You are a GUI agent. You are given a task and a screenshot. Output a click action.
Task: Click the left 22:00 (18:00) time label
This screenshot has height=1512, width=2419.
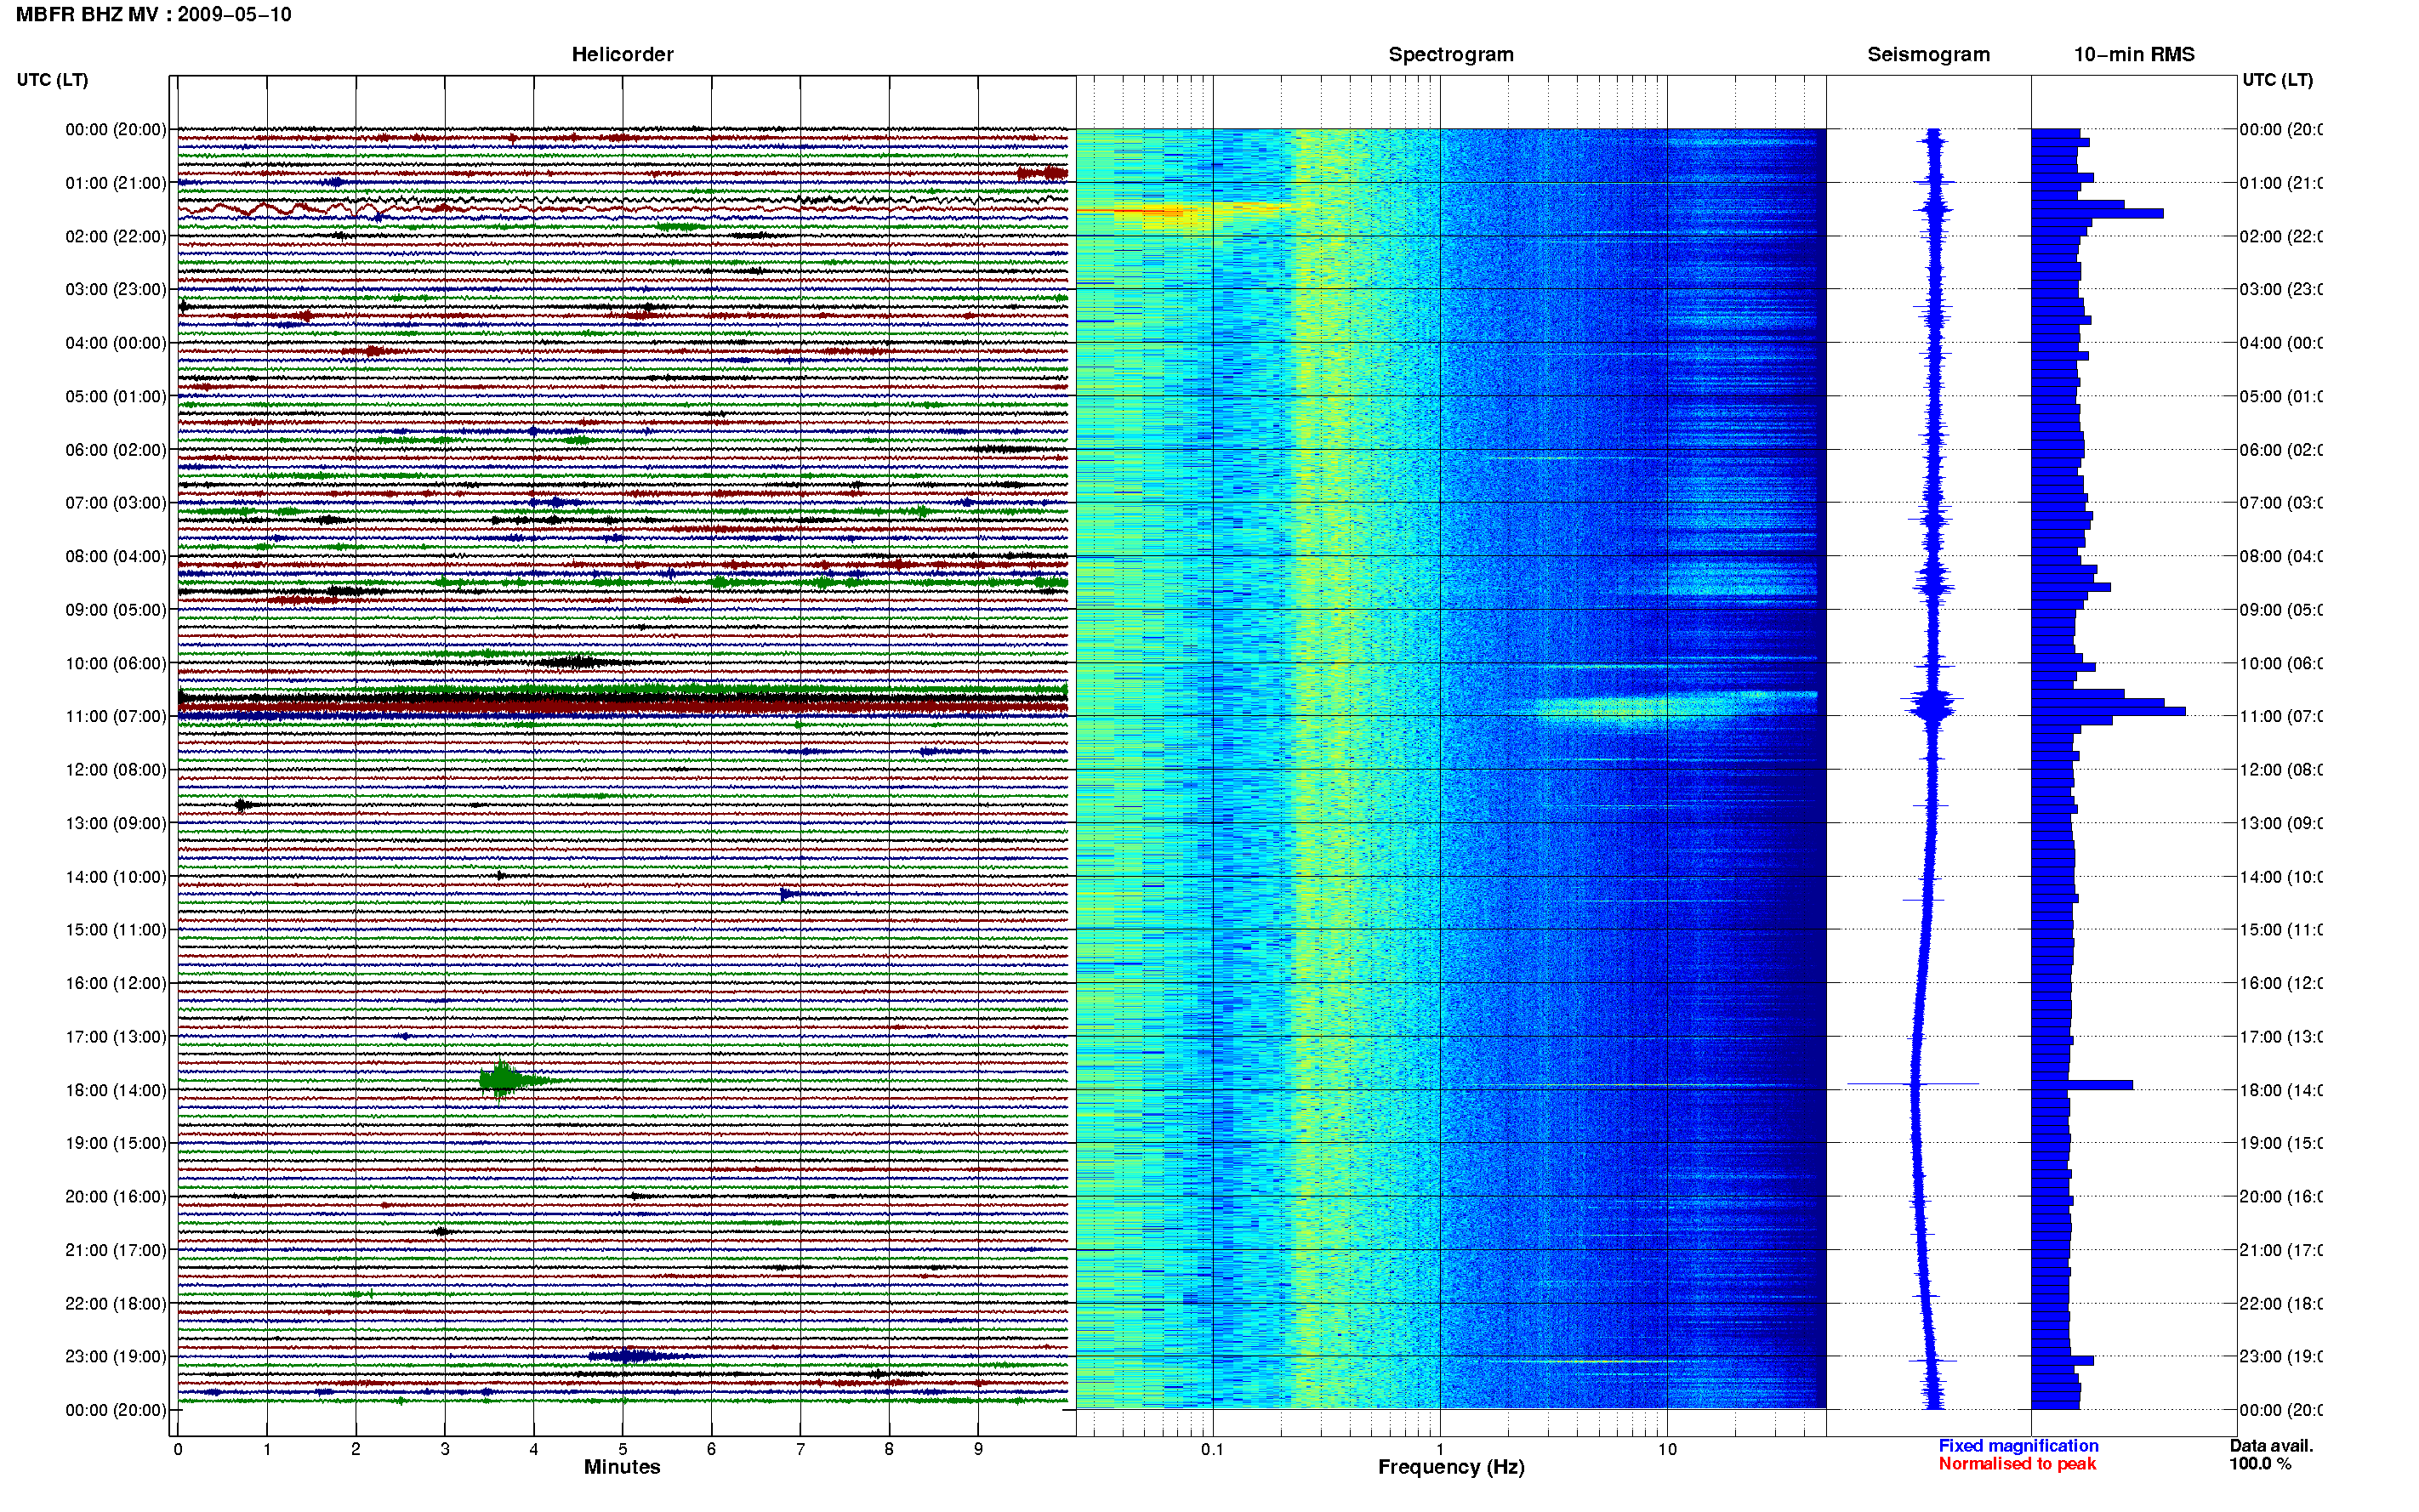click(x=116, y=1304)
